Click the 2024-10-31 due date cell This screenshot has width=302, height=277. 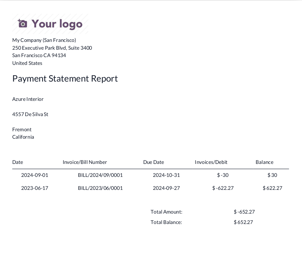coord(166,175)
